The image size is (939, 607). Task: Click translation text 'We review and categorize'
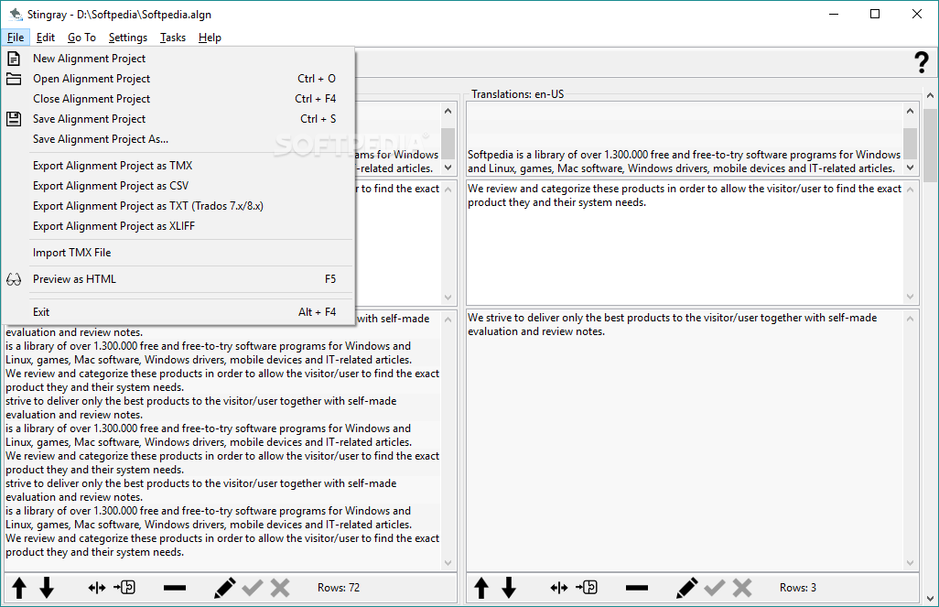pyautogui.click(x=685, y=195)
